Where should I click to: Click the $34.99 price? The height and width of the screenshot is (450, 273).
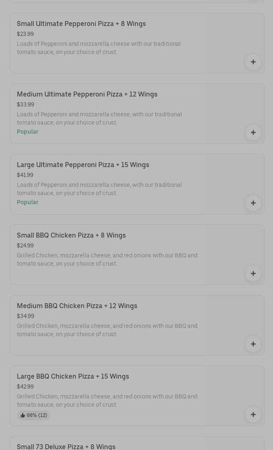pyautogui.click(x=25, y=316)
